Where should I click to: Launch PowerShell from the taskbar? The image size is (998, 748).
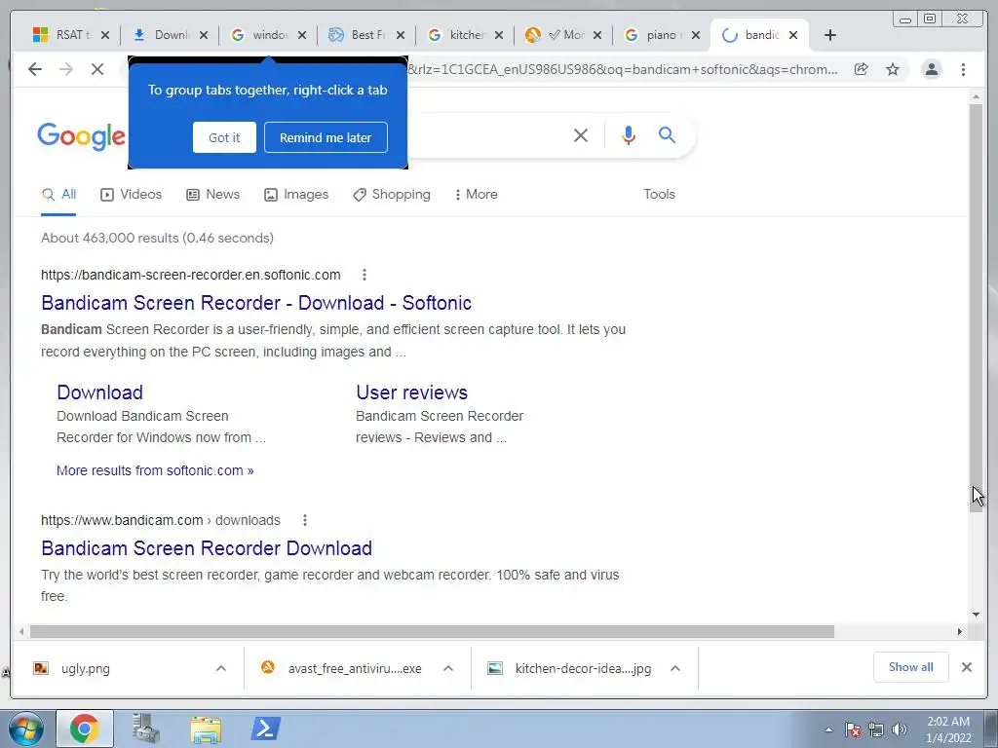click(265, 729)
